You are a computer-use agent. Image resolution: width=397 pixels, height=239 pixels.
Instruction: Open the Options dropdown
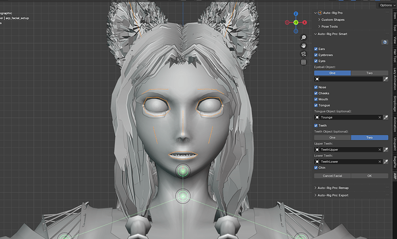click(x=387, y=5)
